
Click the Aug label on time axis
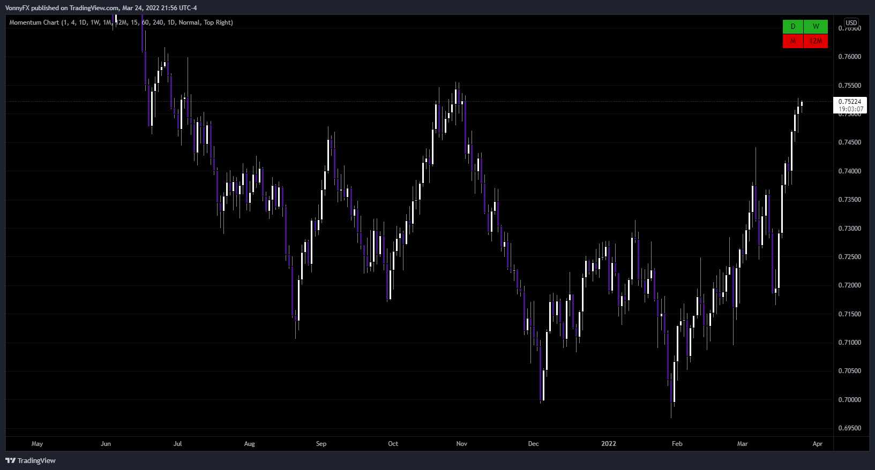[249, 444]
